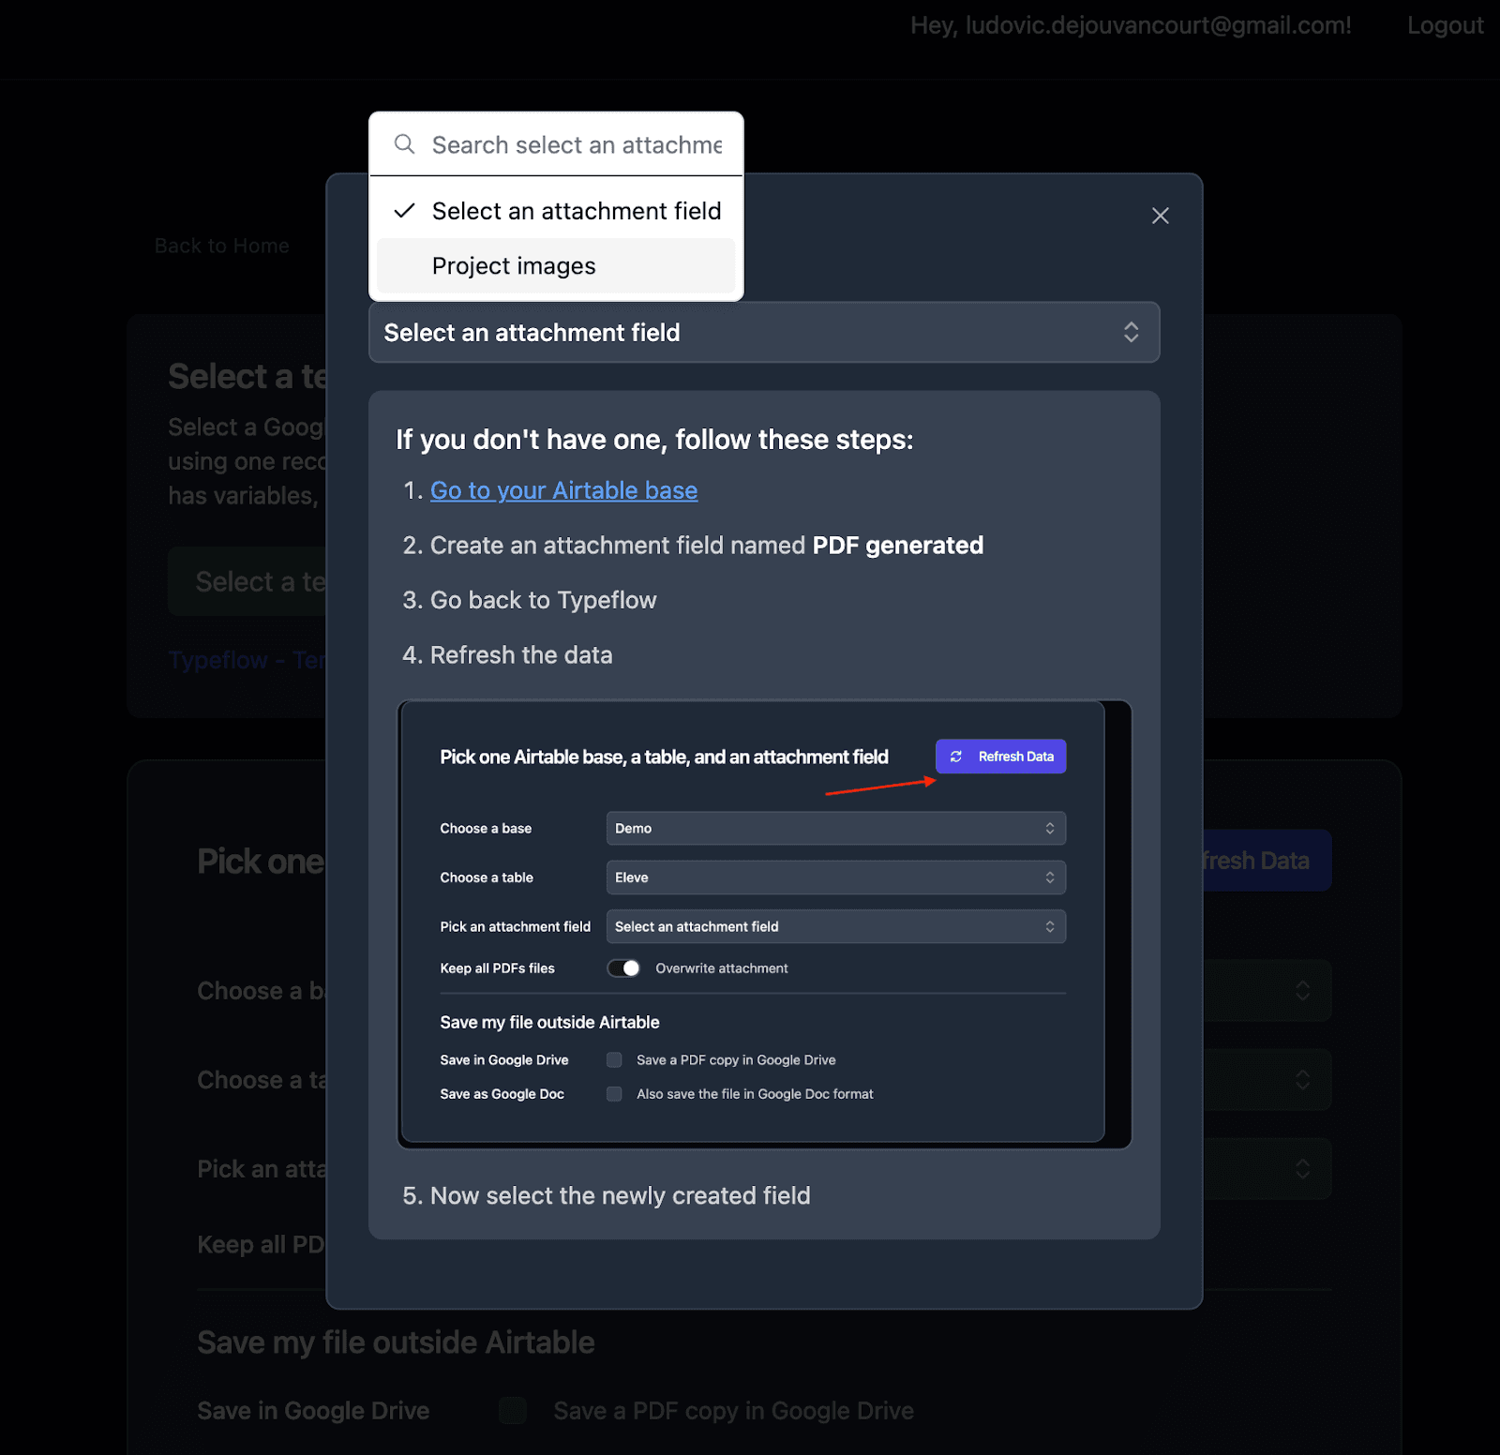Click the Eleve table chevron icon in tutorial image
Image resolution: width=1500 pixels, height=1455 pixels.
(1049, 877)
